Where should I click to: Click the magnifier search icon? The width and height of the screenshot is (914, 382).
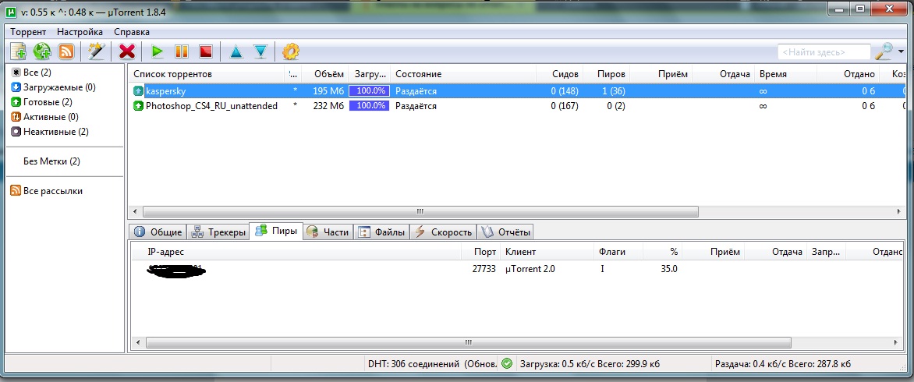coord(884,51)
